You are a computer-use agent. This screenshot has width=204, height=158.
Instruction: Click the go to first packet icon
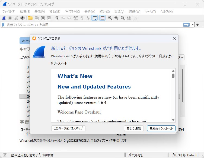click(82, 18)
